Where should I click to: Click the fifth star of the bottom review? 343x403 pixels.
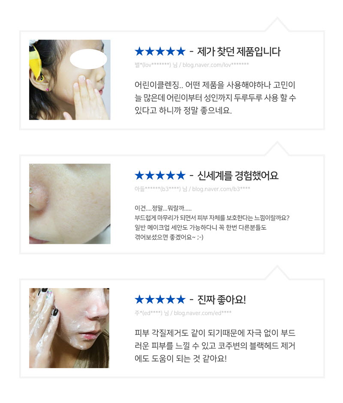[x=181, y=299]
